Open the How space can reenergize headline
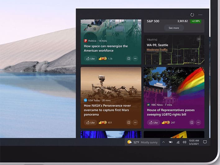 coord(106,48)
